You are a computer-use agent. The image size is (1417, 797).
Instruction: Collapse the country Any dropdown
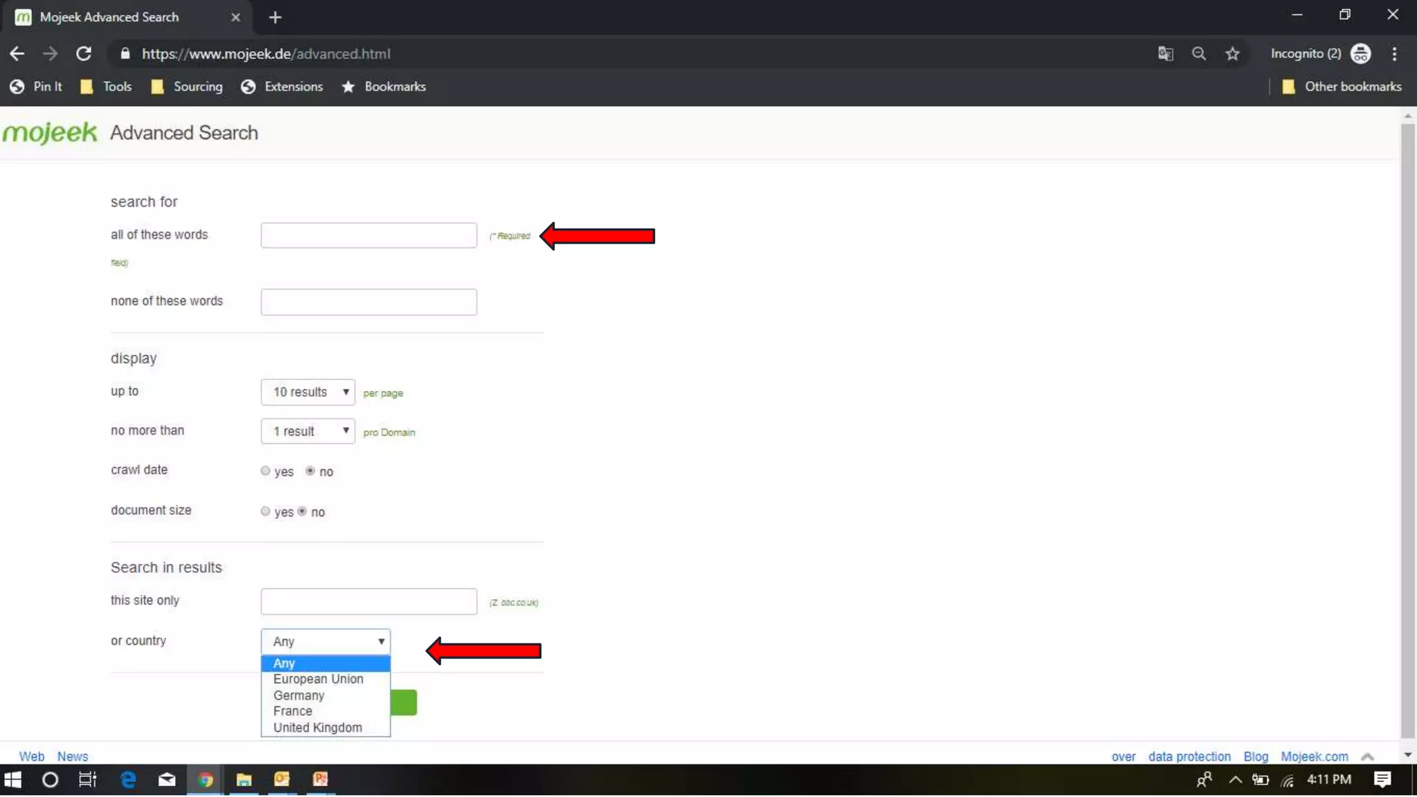(326, 641)
